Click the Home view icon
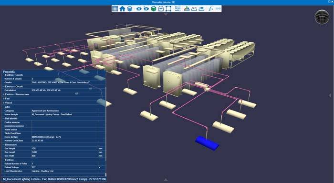Screen dimensions: 334x183 pos(122,9)
